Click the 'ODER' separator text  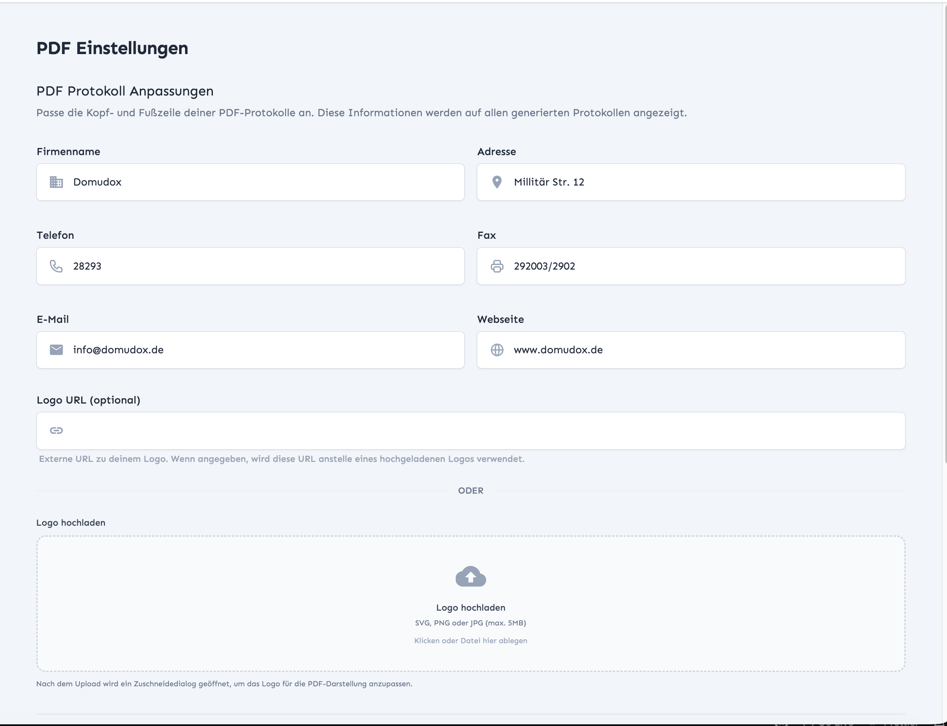(x=471, y=491)
